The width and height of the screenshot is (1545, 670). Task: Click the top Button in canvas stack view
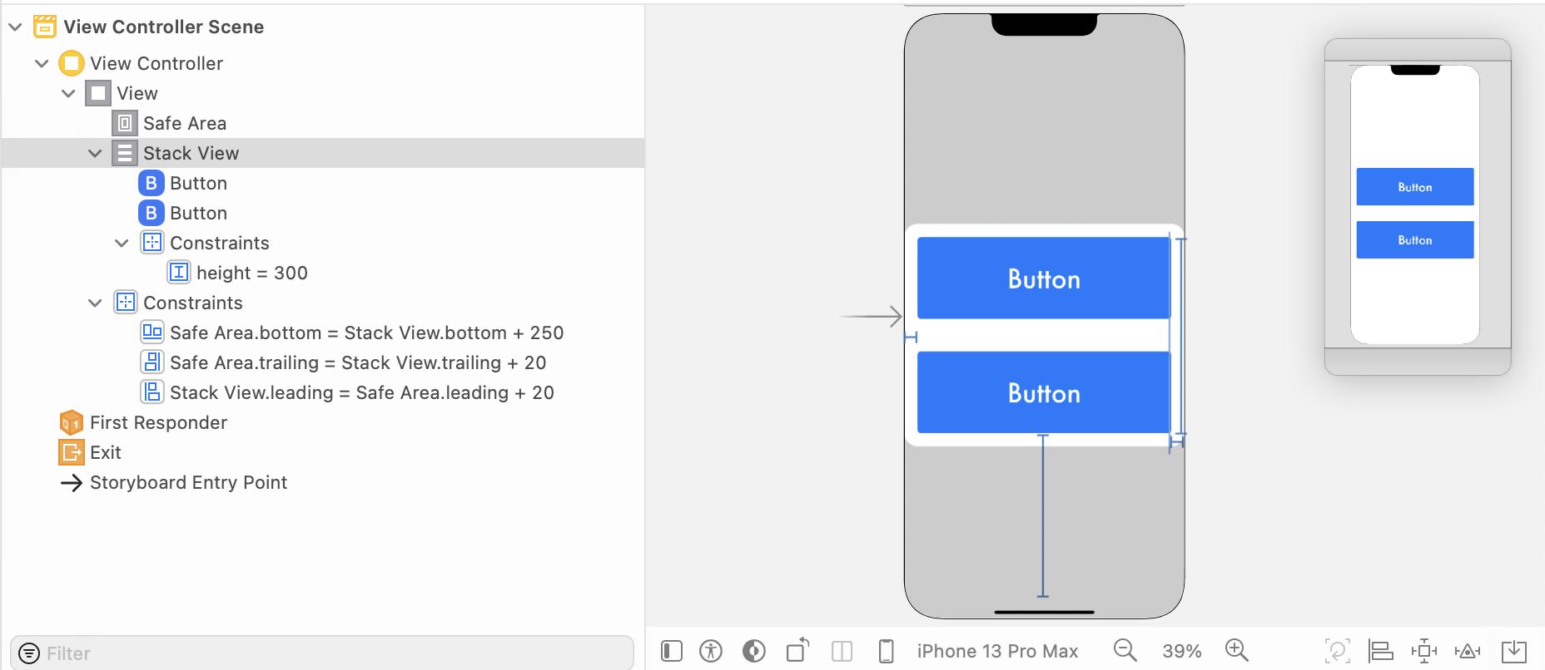[x=1044, y=278]
